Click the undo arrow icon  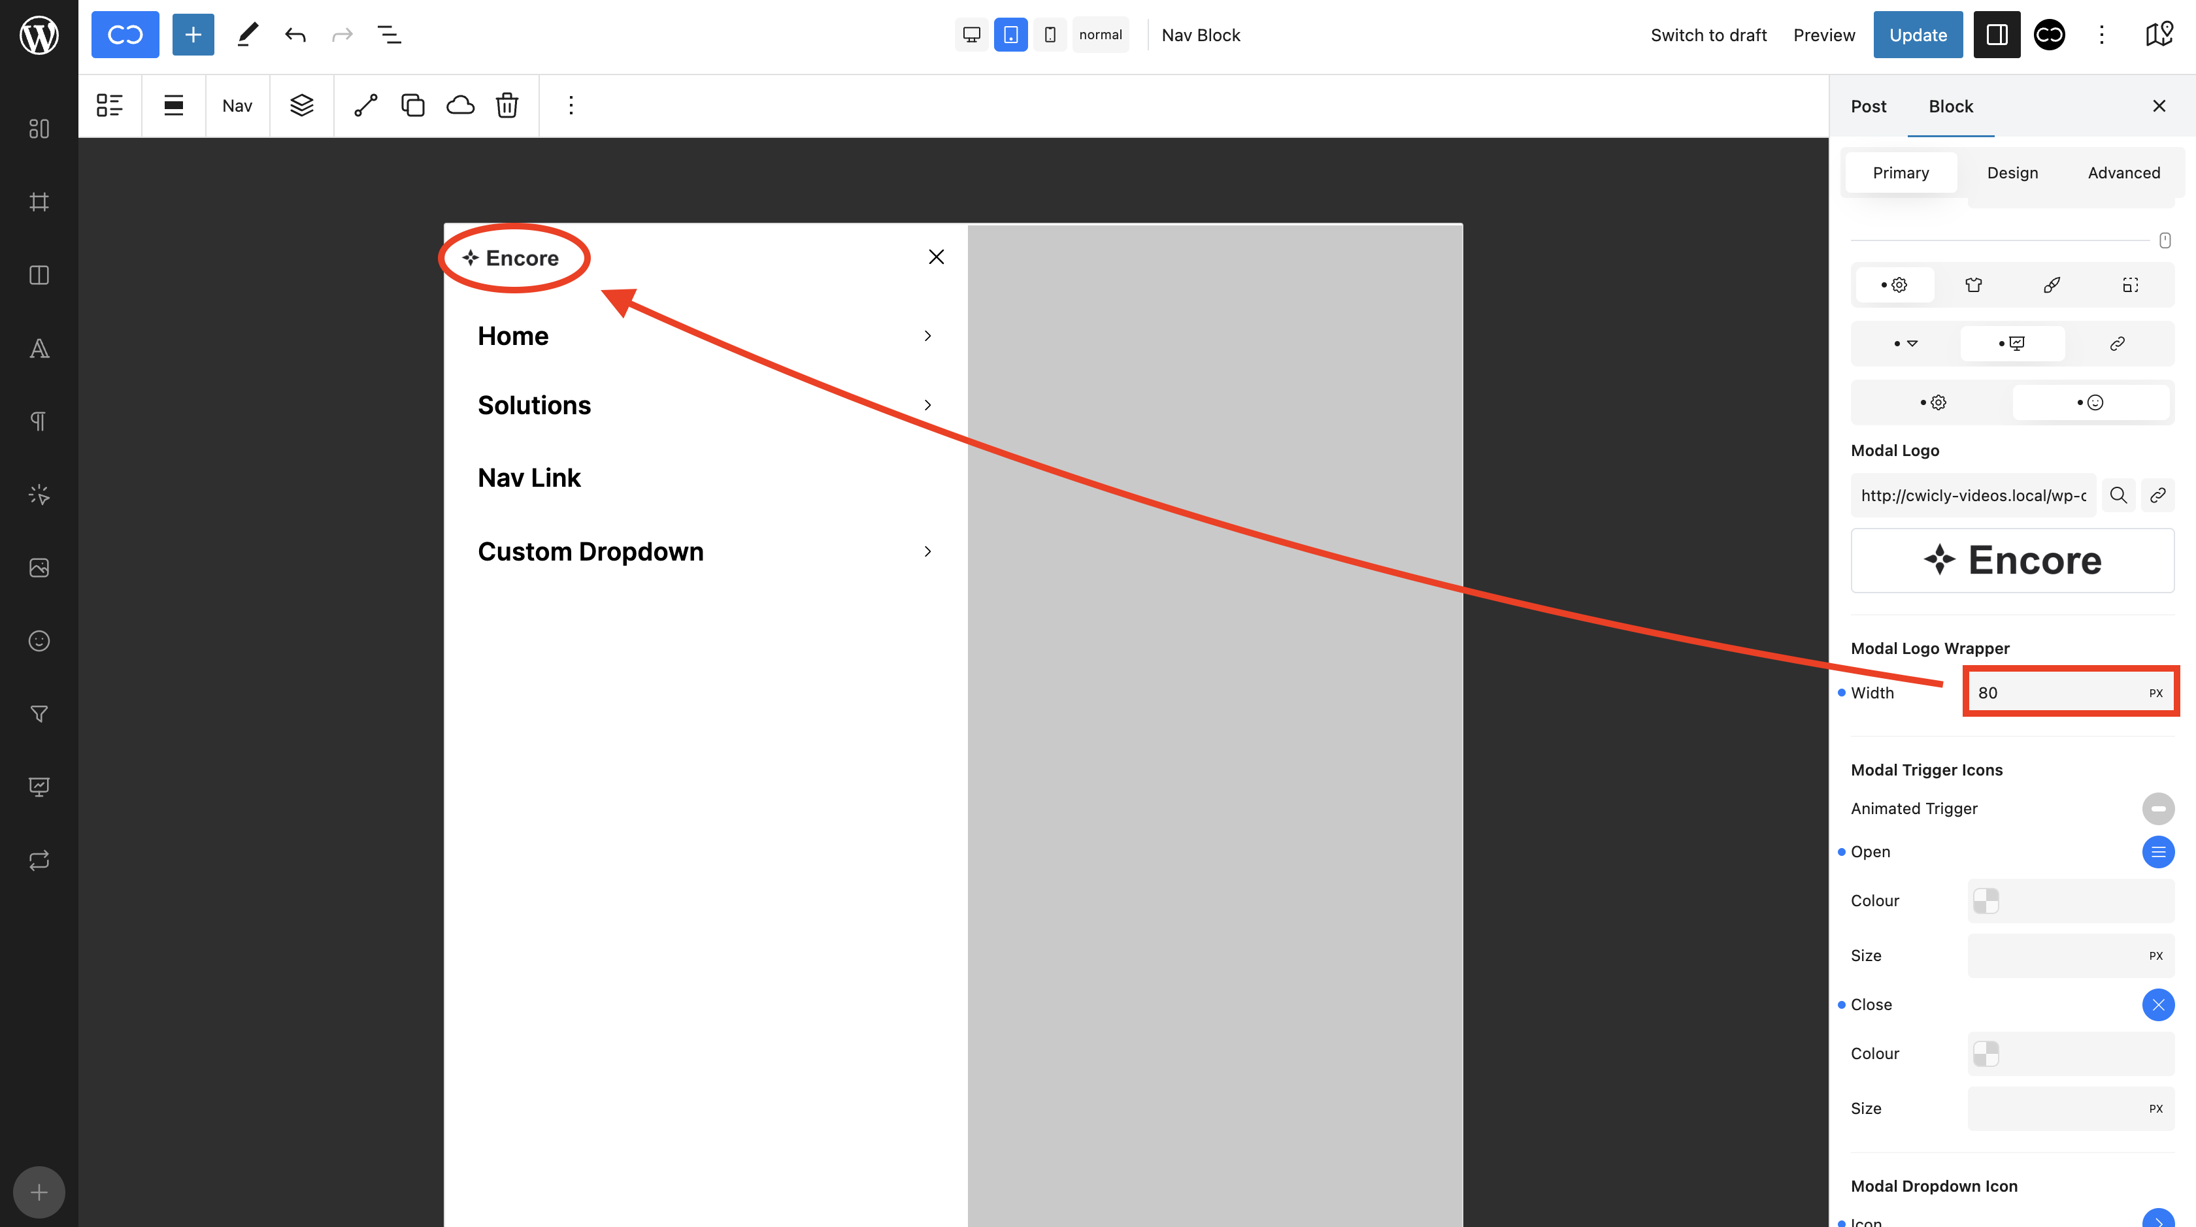pos(295,35)
